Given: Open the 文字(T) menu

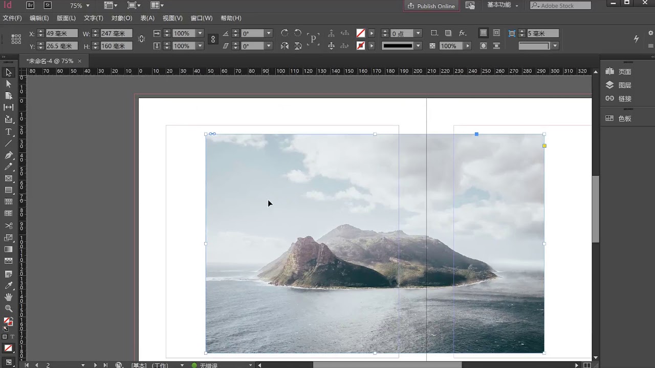Looking at the screenshot, I should [x=93, y=18].
